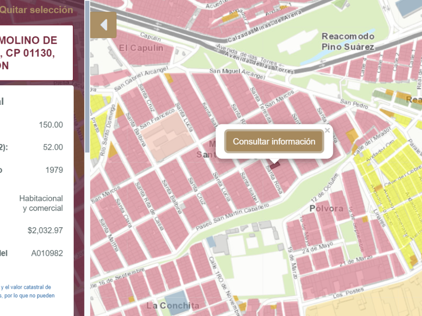422x316 pixels.
Task: Click the San Miguel Arcángel street label
Action: (x=237, y=74)
